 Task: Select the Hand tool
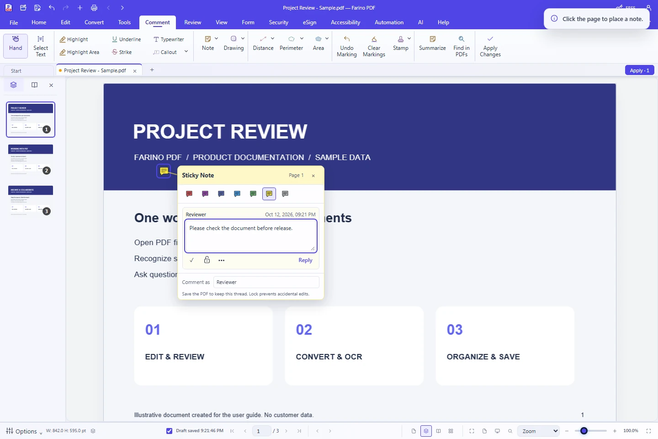16,46
